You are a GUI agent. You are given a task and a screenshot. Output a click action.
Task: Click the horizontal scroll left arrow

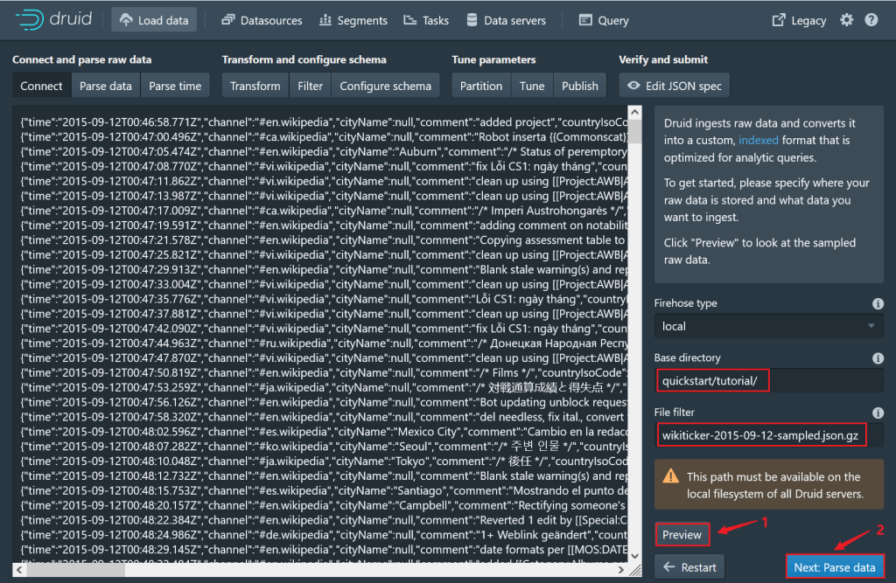(x=19, y=569)
